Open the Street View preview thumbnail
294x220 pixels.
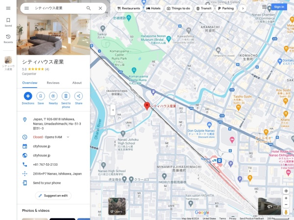(269, 206)
